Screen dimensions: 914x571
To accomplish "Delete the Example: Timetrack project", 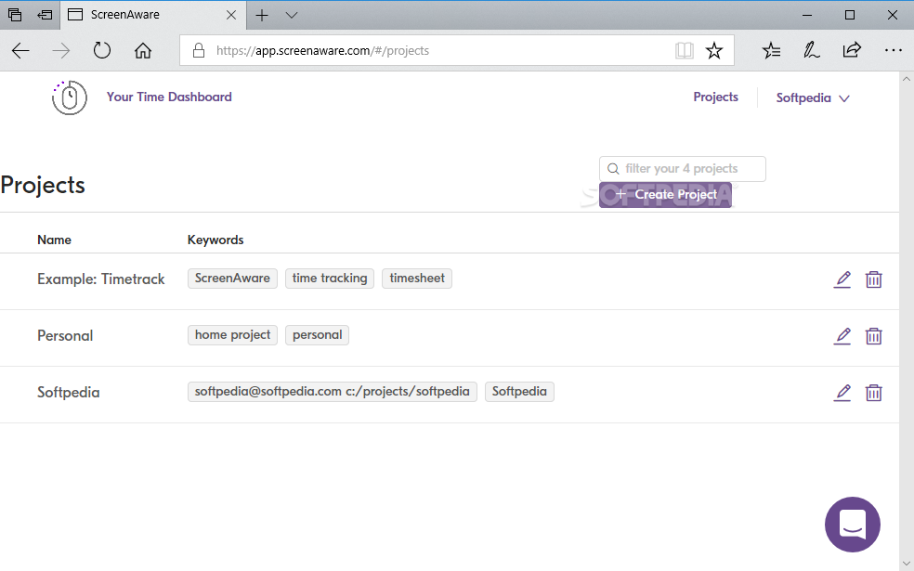I will [873, 279].
